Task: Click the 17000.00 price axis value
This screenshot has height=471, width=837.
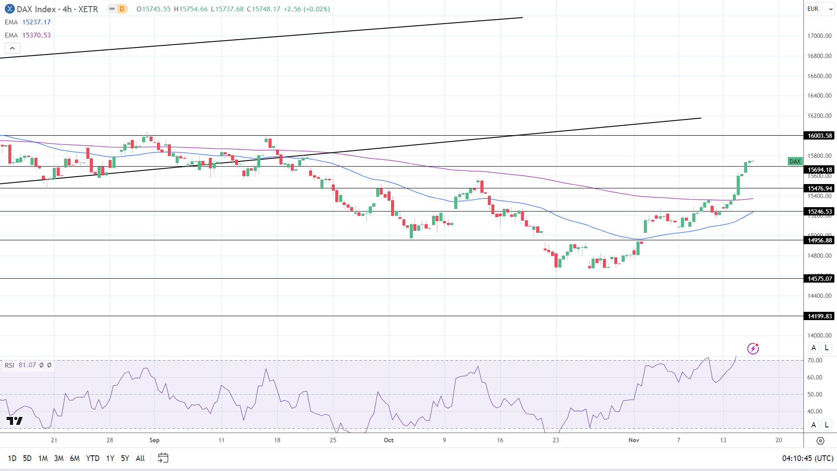Action: click(x=820, y=36)
